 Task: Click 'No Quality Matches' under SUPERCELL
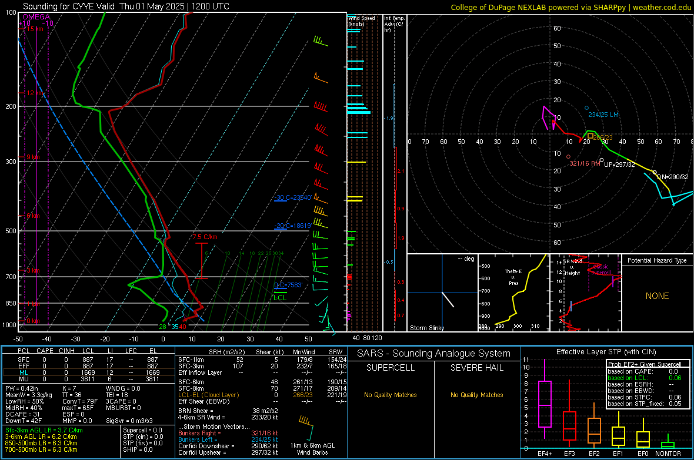[x=391, y=395]
